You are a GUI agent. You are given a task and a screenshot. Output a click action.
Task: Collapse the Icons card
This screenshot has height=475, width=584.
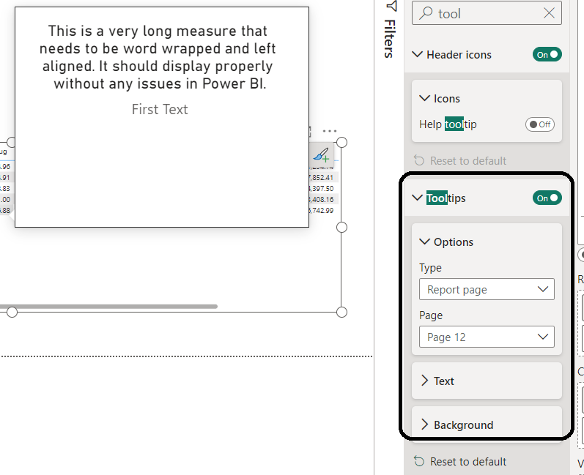[424, 99]
